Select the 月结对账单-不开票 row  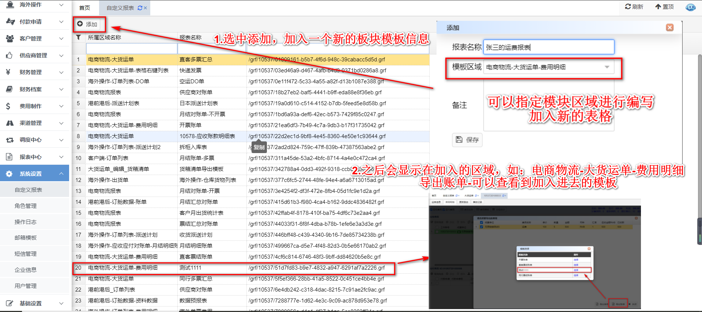click(251, 114)
